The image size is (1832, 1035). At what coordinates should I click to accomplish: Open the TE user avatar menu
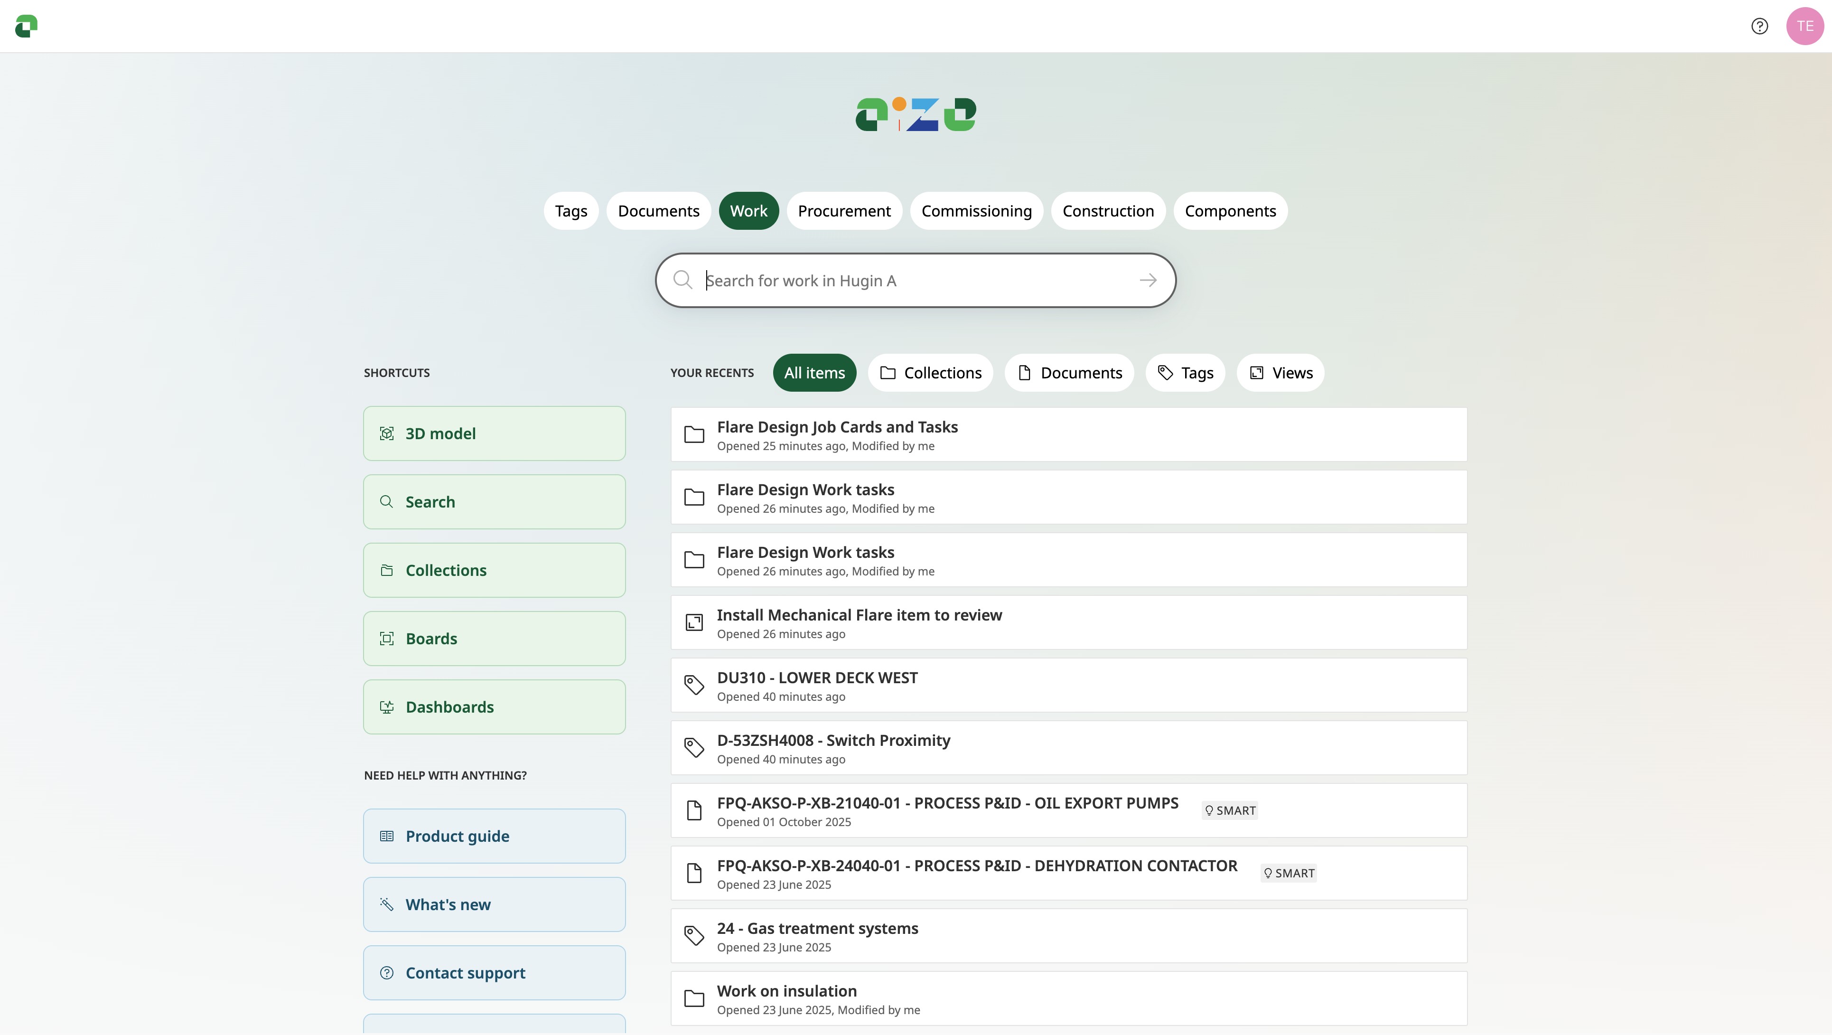pyautogui.click(x=1804, y=26)
